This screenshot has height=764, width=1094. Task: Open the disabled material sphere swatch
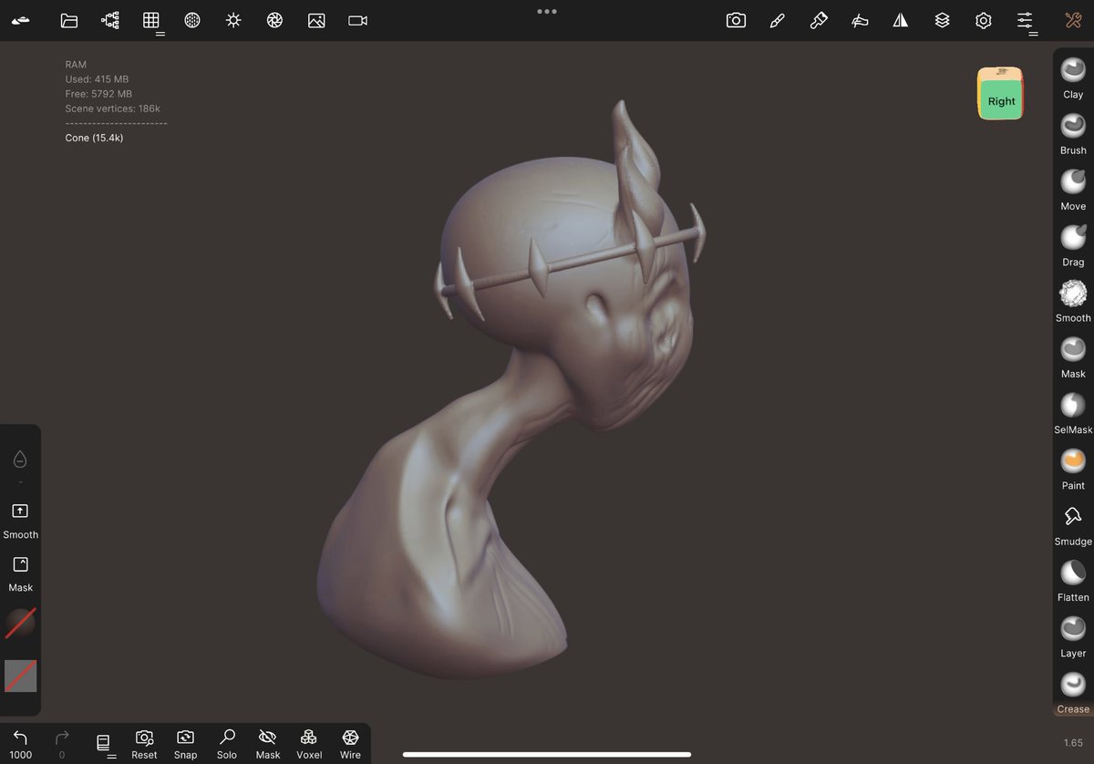[20, 624]
